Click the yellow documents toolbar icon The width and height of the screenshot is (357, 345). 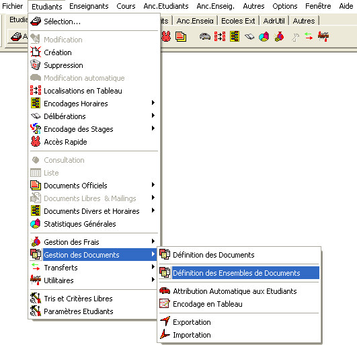pyautogui.click(x=181, y=36)
